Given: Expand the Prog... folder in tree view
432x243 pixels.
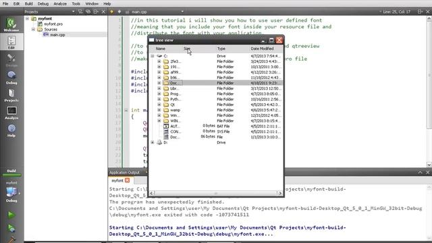Looking at the screenshot, I should click(x=159, y=94).
